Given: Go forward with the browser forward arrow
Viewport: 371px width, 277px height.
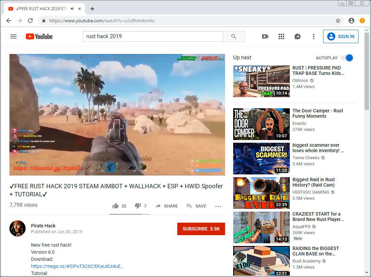Looking at the screenshot, I should pos(20,21).
